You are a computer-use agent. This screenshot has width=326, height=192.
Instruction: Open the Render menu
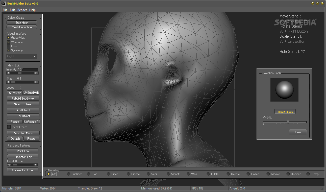click(22, 10)
